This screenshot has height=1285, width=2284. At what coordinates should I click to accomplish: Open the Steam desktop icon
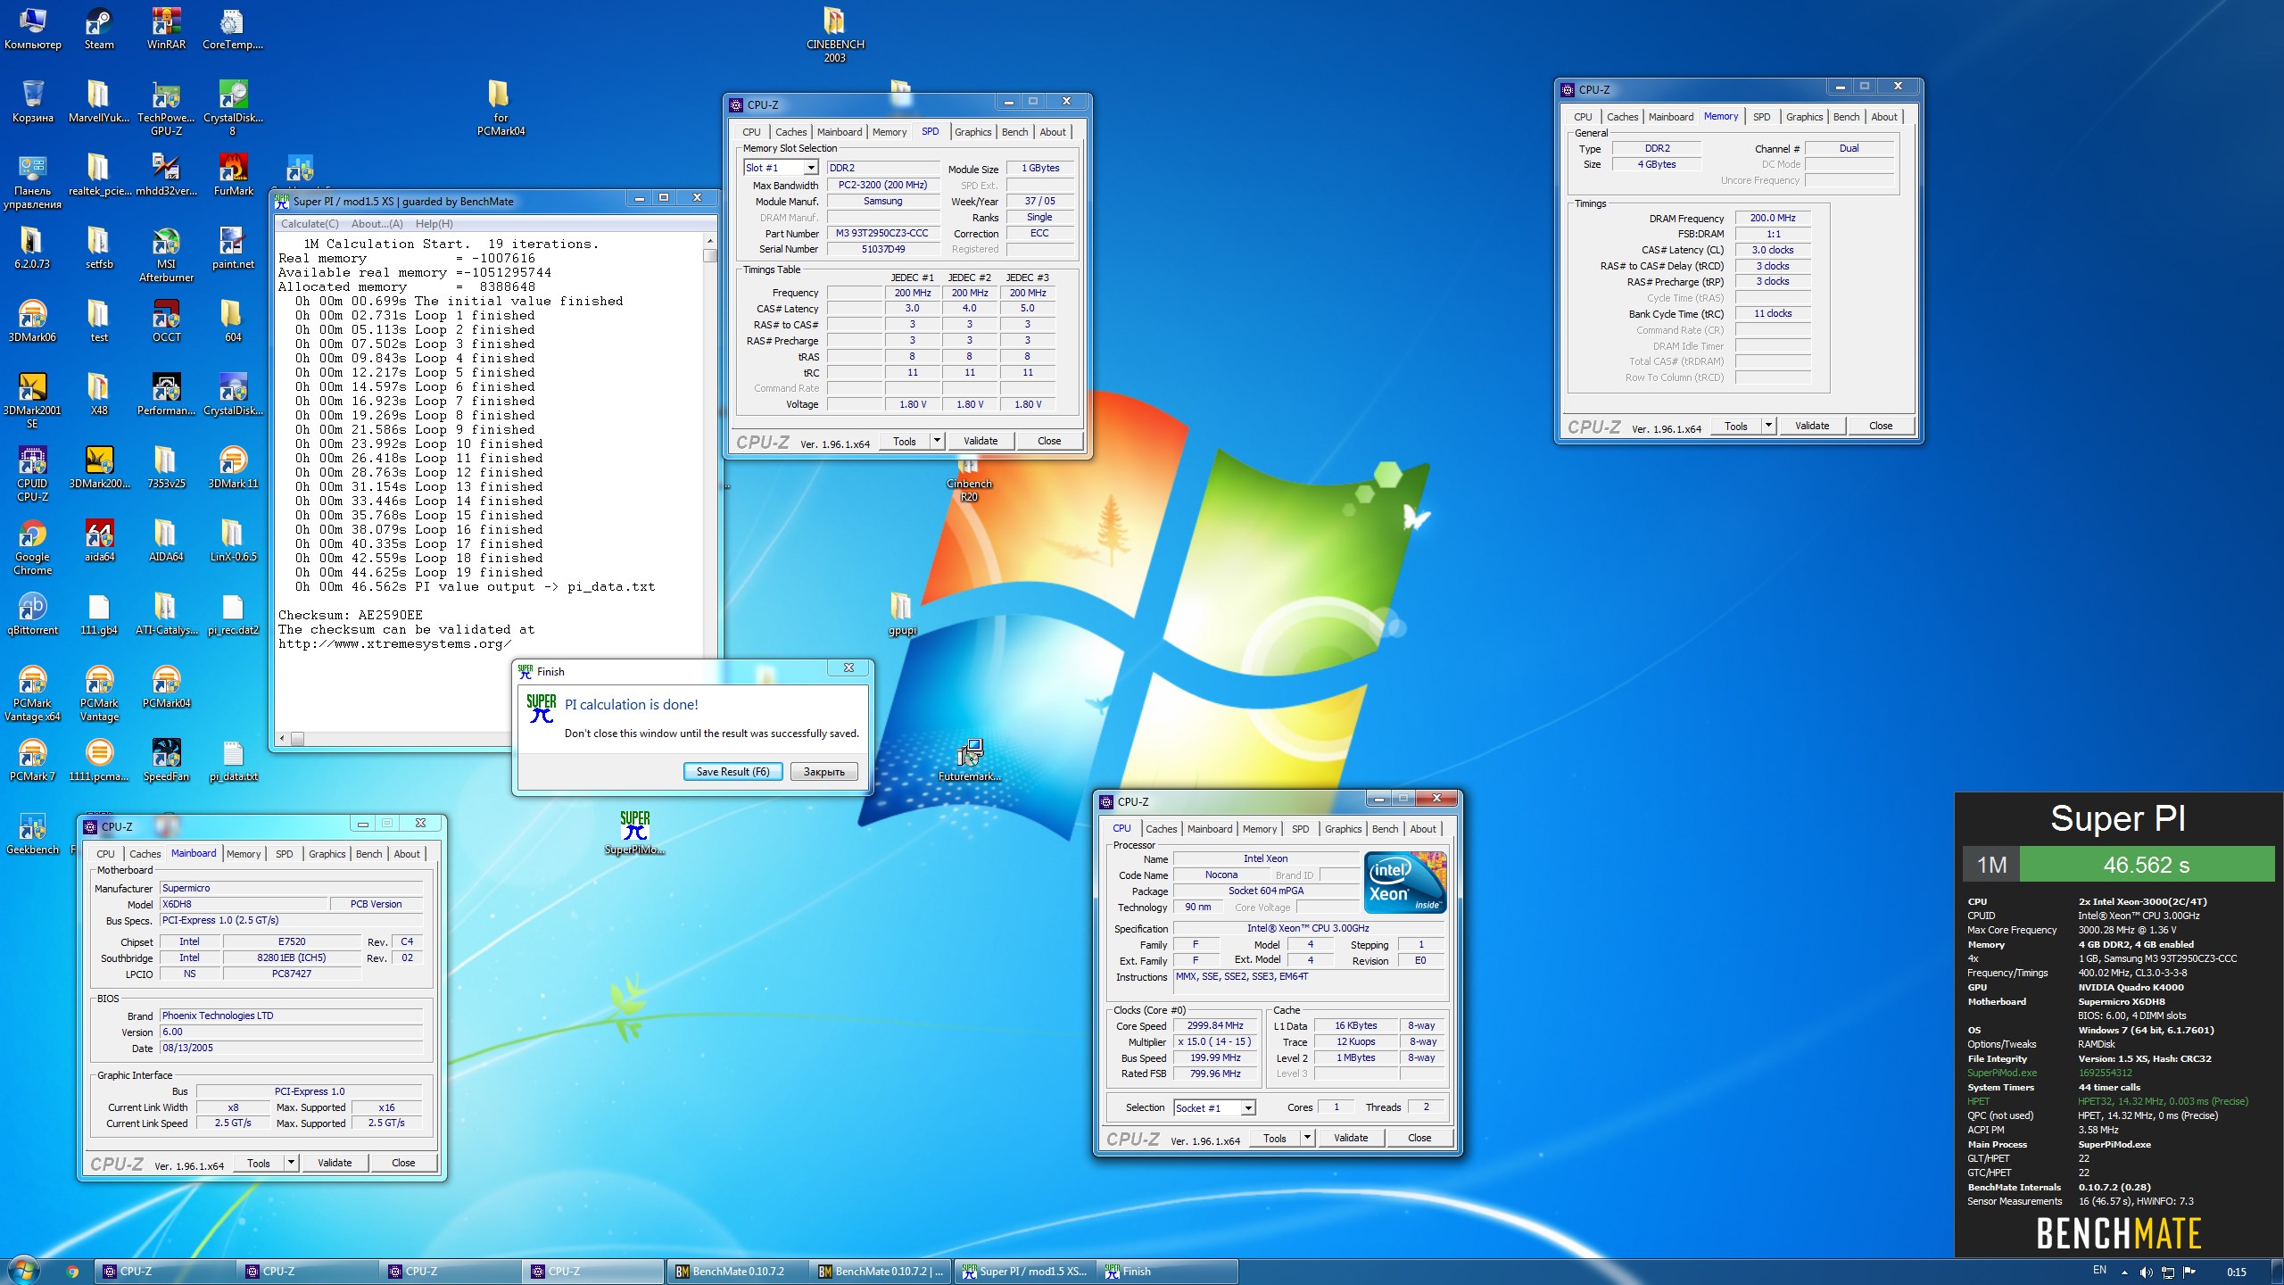click(x=99, y=29)
